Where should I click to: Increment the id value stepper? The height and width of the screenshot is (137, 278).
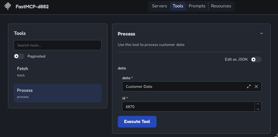point(258,104)
